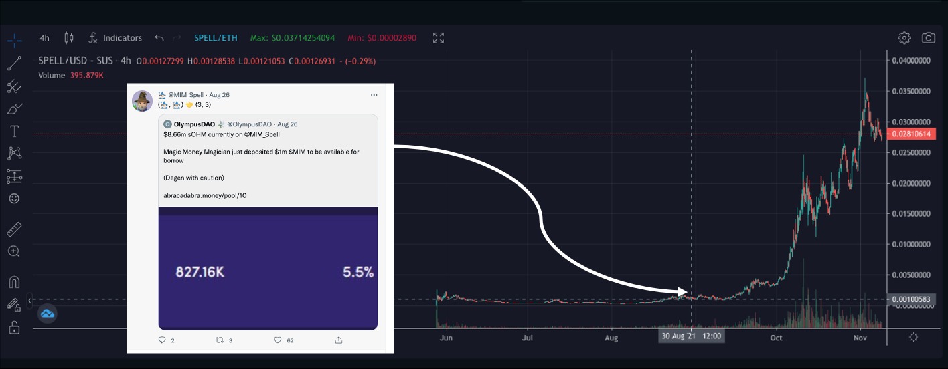
Task: Open the quoted OlympusDAO account name
Action: coord(193,124)
